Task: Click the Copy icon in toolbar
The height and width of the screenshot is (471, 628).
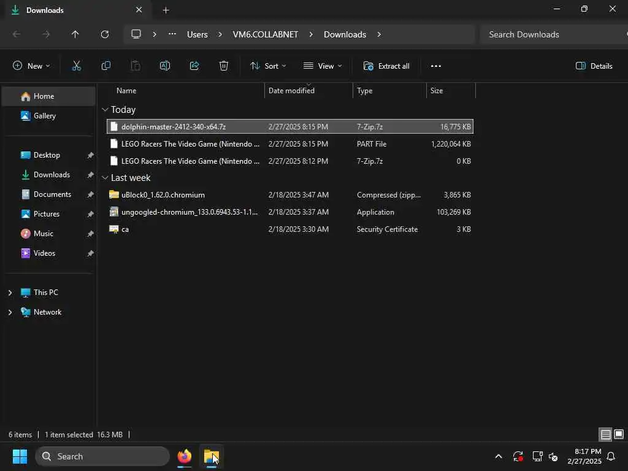Action: coord(105,66)
